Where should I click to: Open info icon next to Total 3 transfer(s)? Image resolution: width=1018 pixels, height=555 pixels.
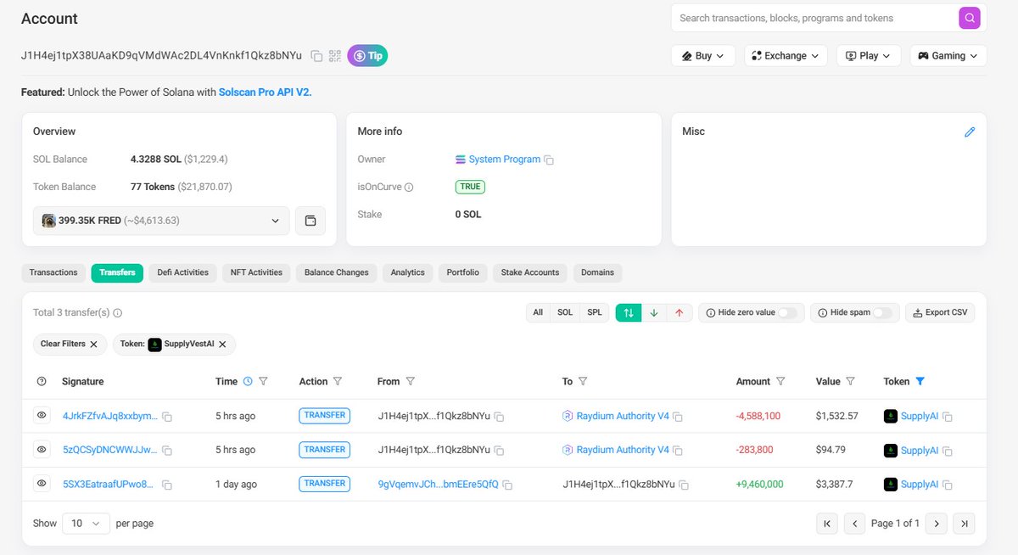pos(118,312)
